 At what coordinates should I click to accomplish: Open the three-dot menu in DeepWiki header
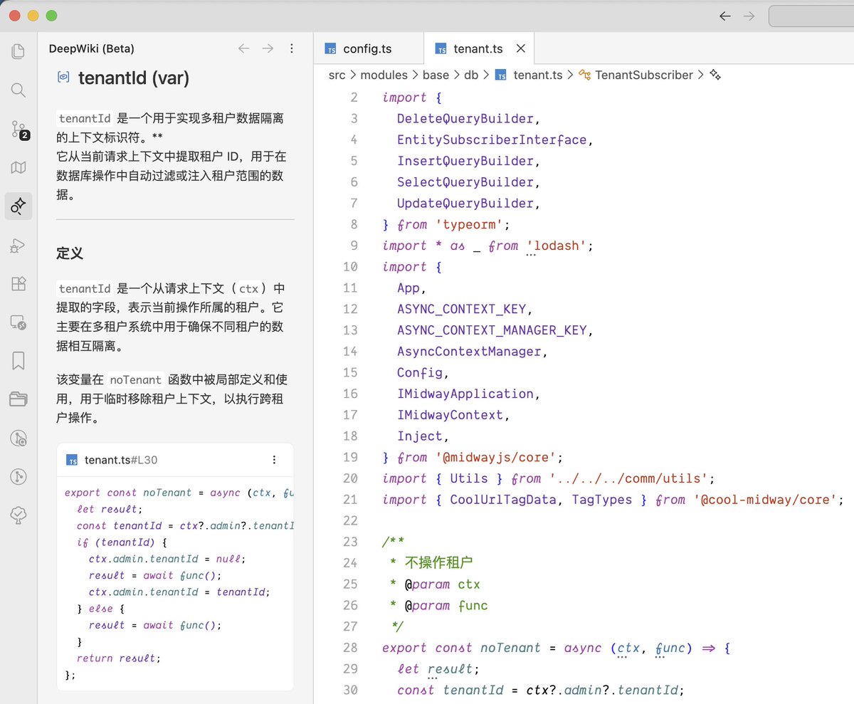point(292,48)
